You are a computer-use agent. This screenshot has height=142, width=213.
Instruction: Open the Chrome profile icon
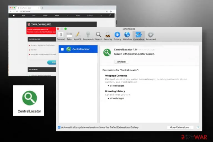point(111,12)
